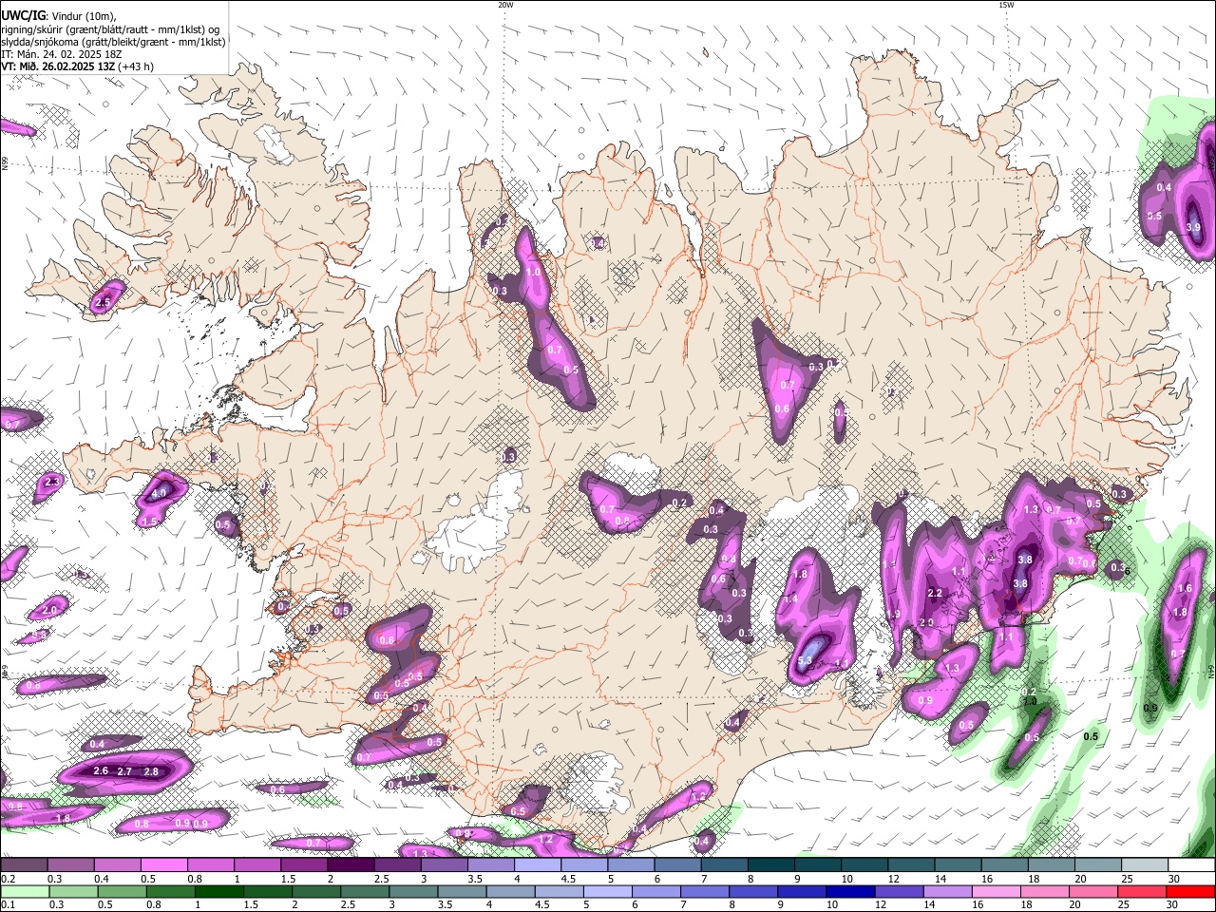Click the 2.7 value in the southwest offshore band

(x=124, y=771)
